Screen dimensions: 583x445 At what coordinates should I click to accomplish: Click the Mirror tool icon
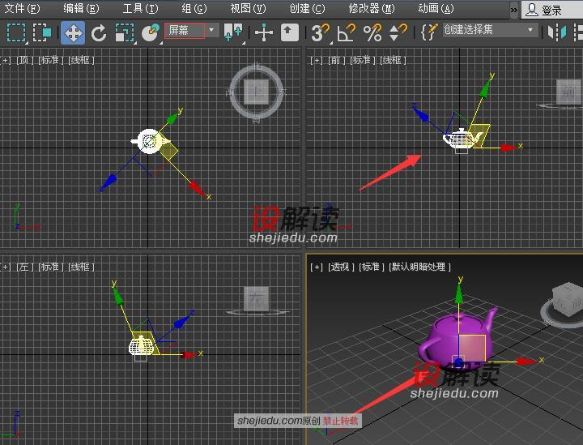556,32
